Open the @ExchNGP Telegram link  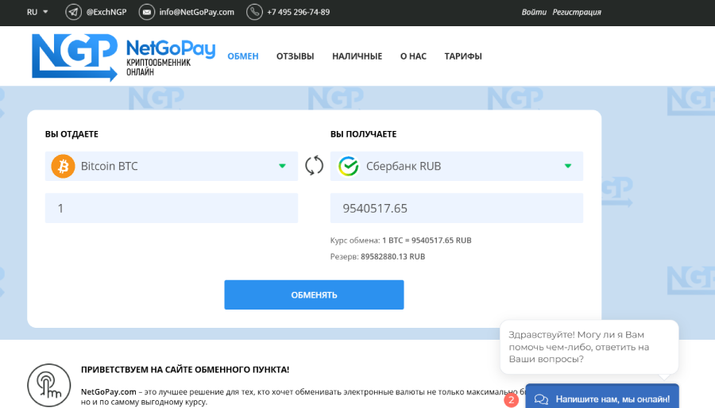coord(106,12)
